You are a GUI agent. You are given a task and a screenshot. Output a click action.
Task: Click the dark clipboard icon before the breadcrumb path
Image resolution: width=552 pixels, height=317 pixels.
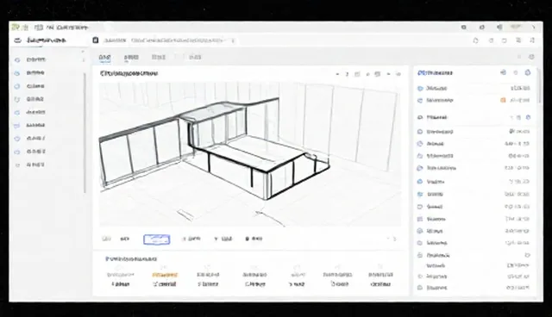pos(96,40)
